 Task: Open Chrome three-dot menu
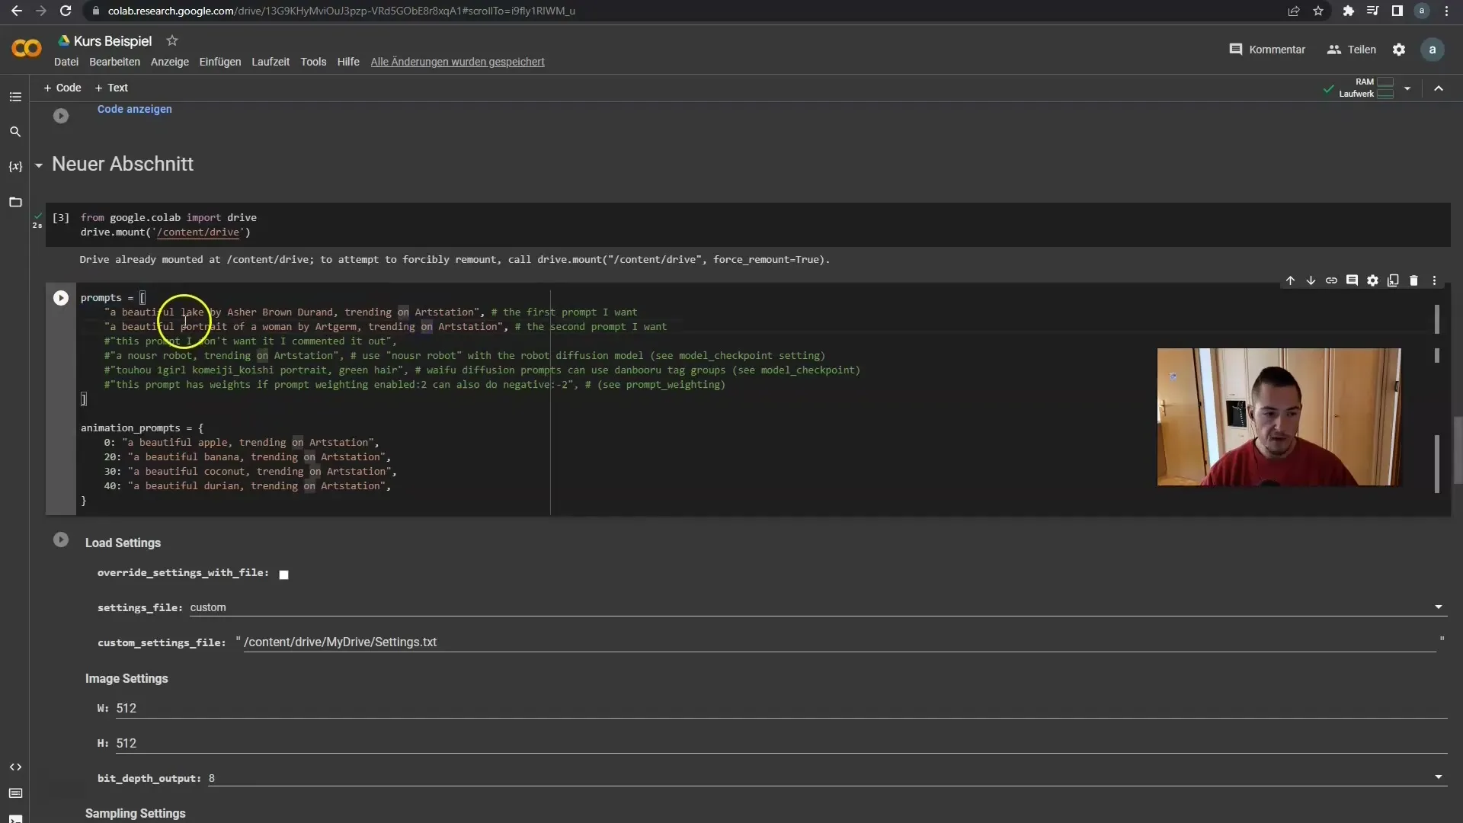click(x=1446, y=11)
